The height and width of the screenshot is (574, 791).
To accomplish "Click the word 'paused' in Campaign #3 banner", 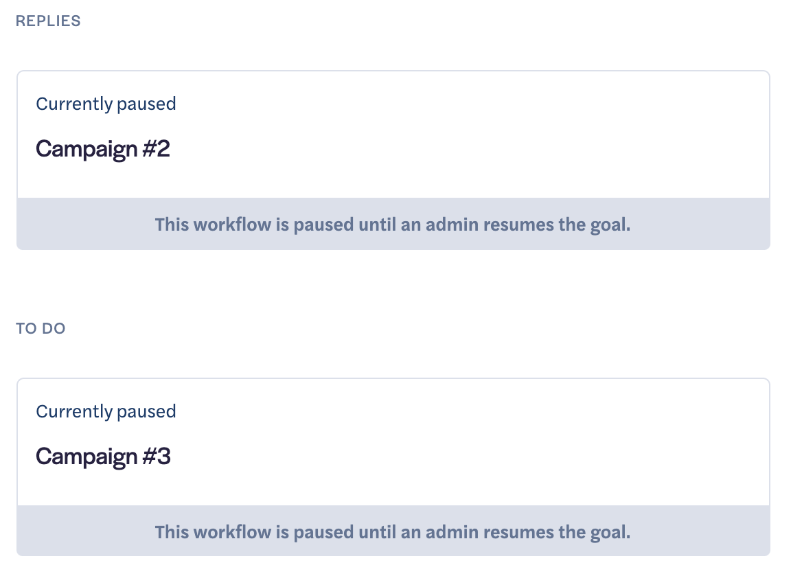I will [324, 532].
